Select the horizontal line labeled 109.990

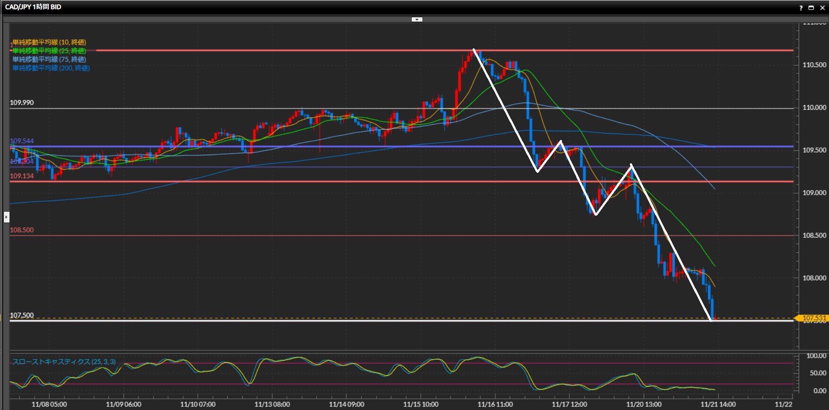pos(259,108)
